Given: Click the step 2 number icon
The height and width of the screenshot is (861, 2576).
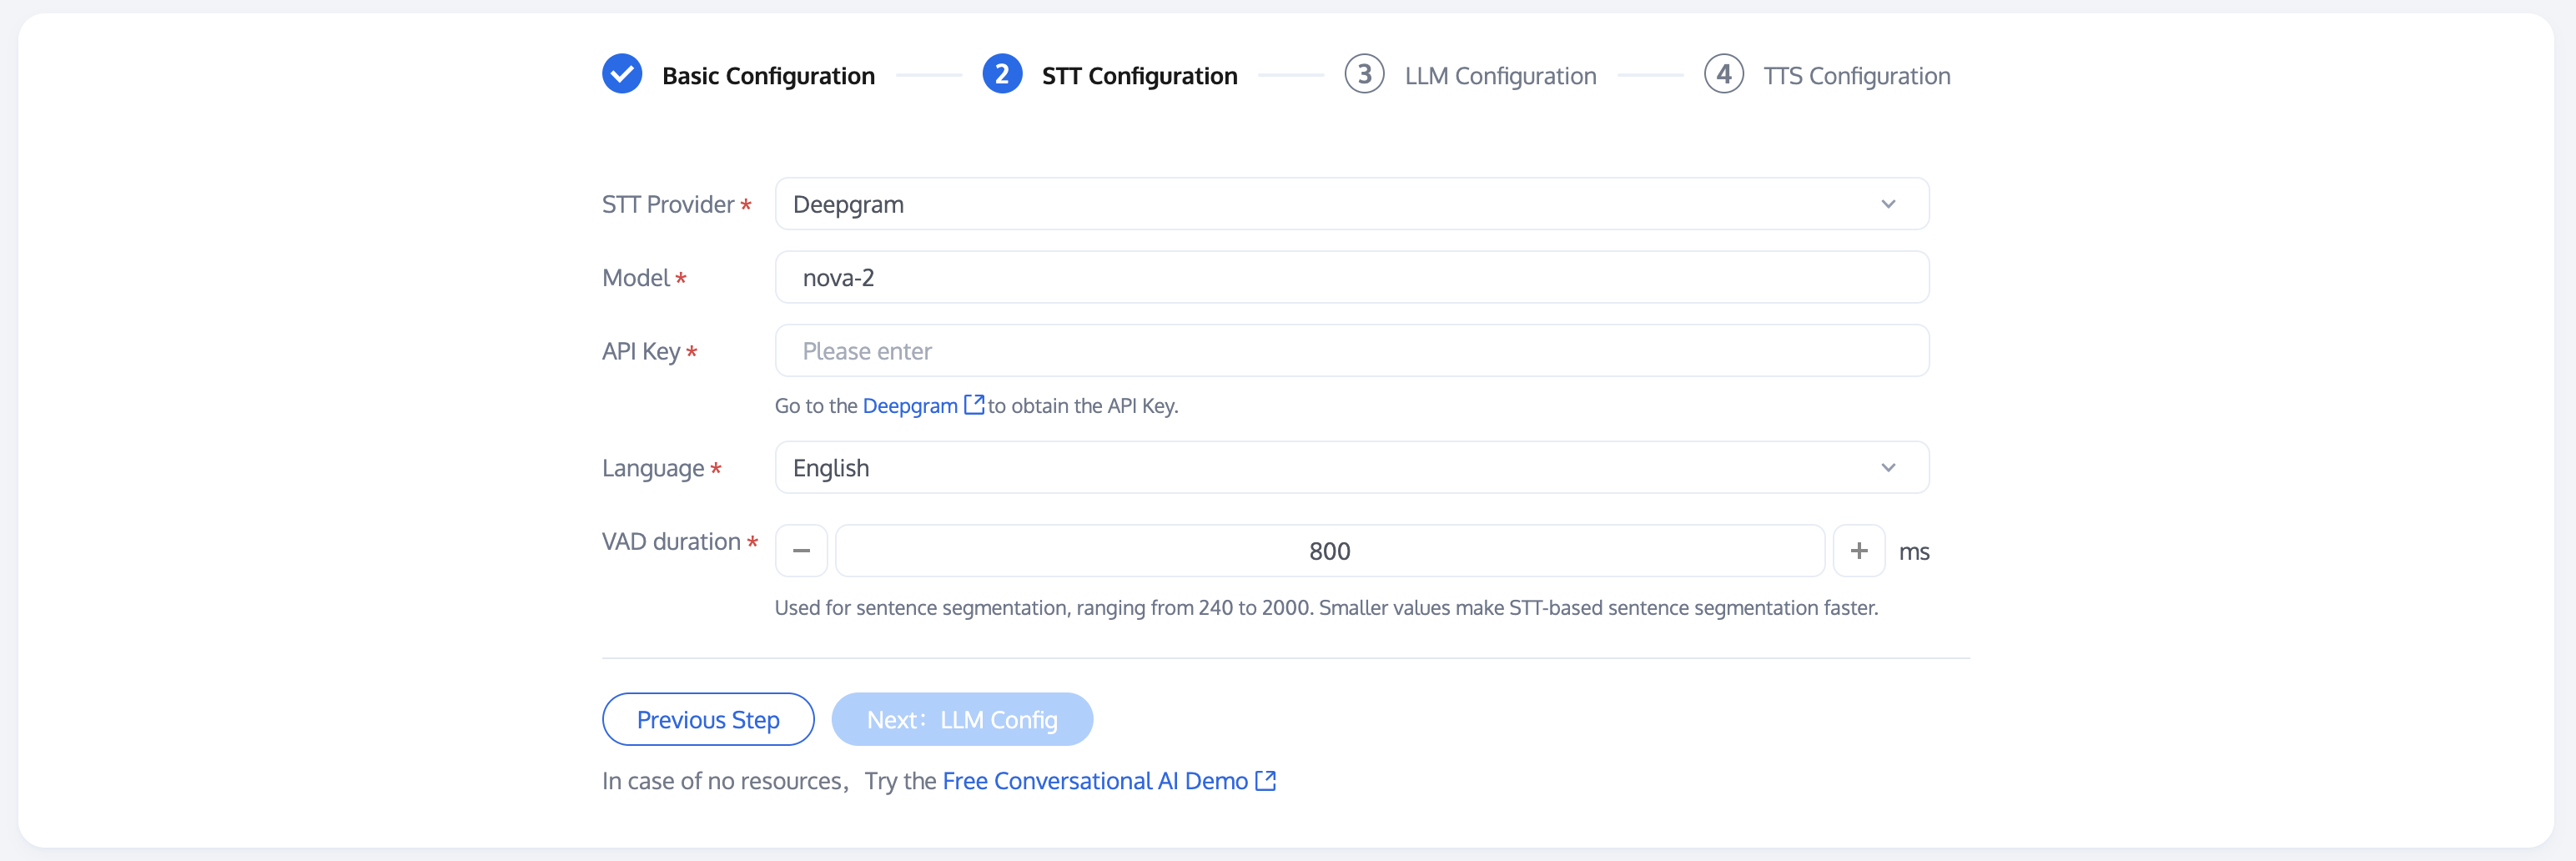Looking at the screenshot, I should click(x=1002, y=74).
